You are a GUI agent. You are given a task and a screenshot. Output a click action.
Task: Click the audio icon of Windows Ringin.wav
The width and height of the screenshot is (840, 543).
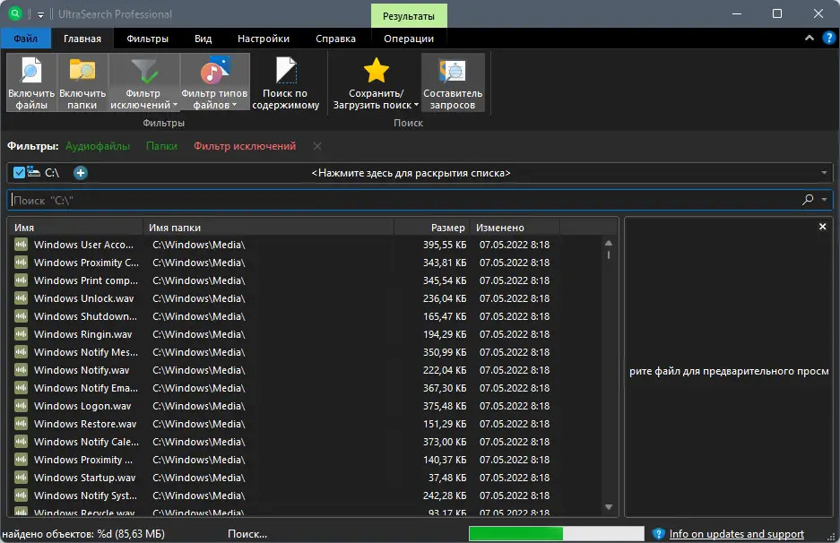(21, 334)
